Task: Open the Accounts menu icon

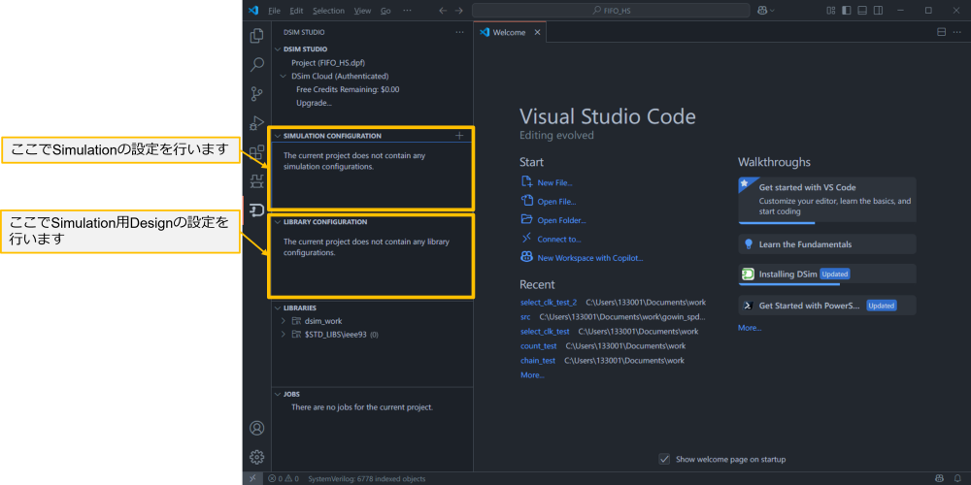Action: [256, 428]
